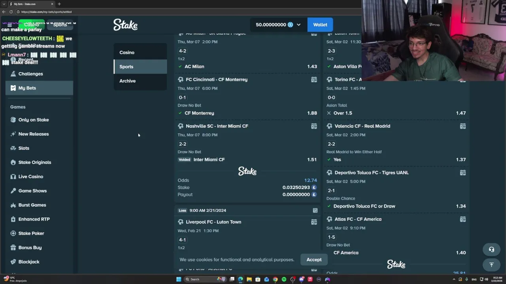Accept the cookies notice
Viewport: 506px width, 284px height.
tap(314, 260)
